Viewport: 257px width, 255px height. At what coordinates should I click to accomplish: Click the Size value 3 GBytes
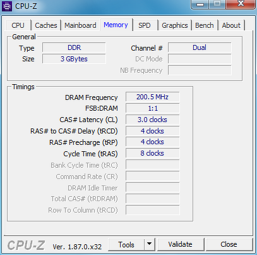point(74,59)
